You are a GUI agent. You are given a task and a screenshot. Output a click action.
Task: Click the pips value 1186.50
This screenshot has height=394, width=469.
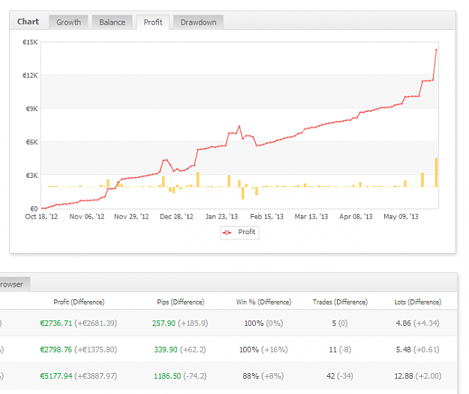coord(167,376)
